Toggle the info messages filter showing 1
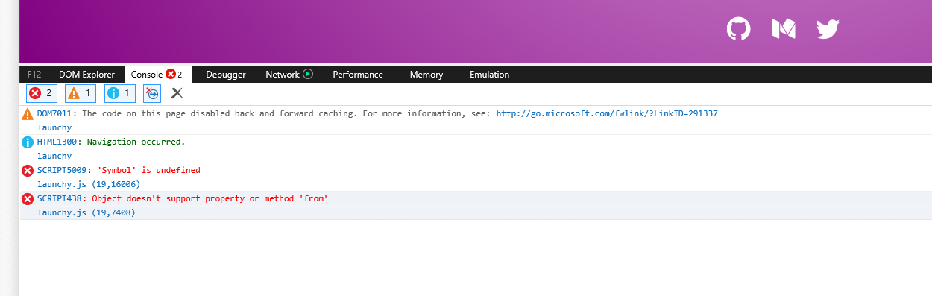Viewport: 932px width, 296px height. (119, 93)
